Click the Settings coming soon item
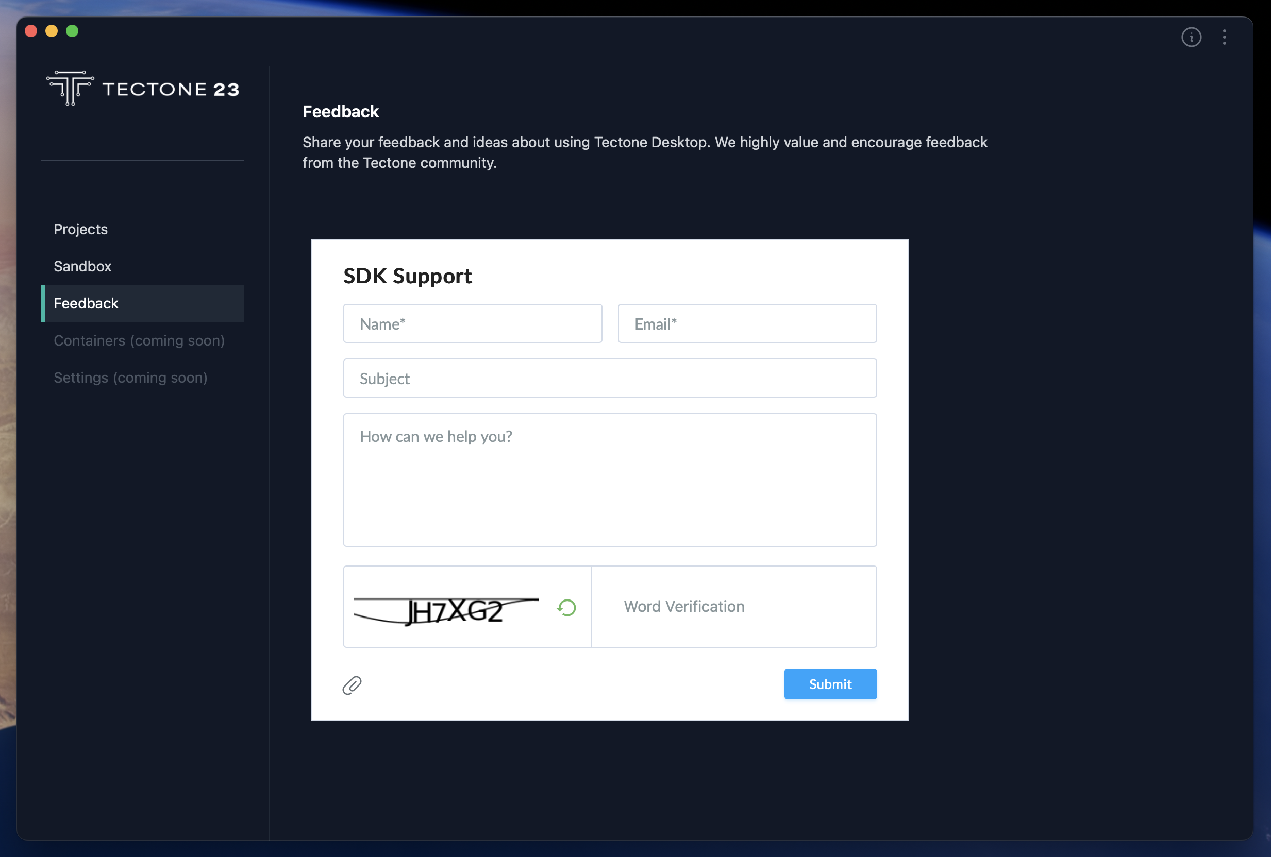This screenshot has width=1271, height=857. pos(130,376)
